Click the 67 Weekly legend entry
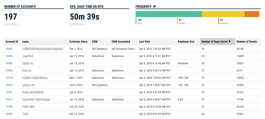Screen dimensions: 265x119 pyautogui.click(x=181, y=21)
